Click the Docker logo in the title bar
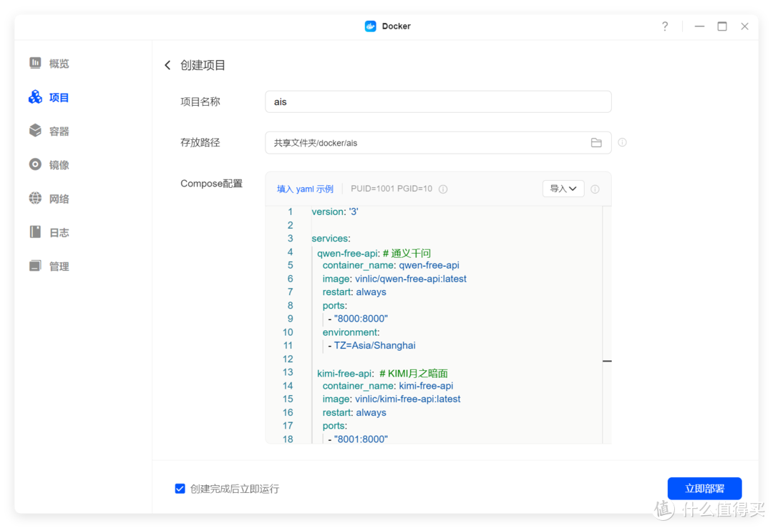Viewport: 773px width, 528px height. [x=370, y=26]
